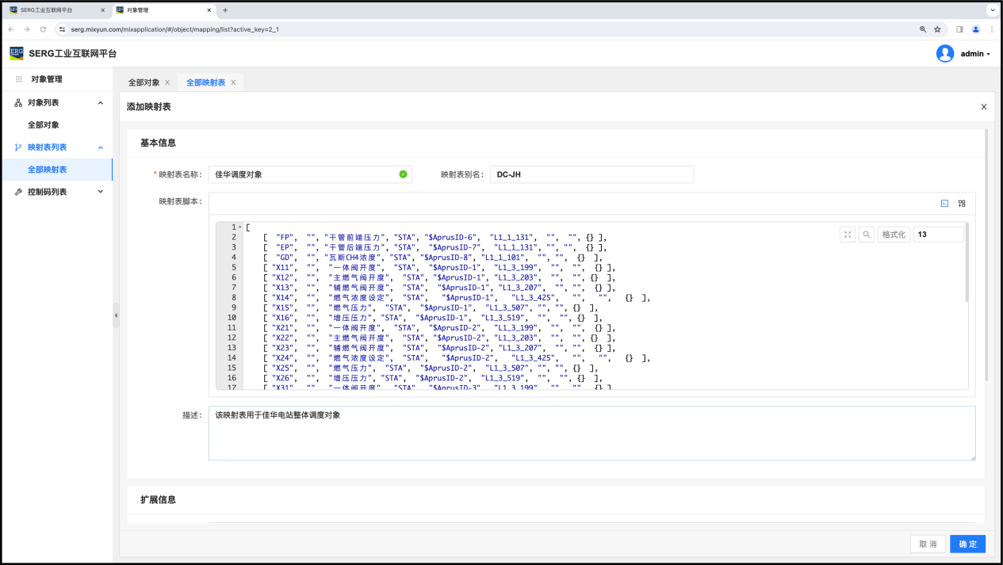Viewport: 1003px width, 565px height.
Task: Close the 添加映射表 panel with the X
Action: [983, 107]
